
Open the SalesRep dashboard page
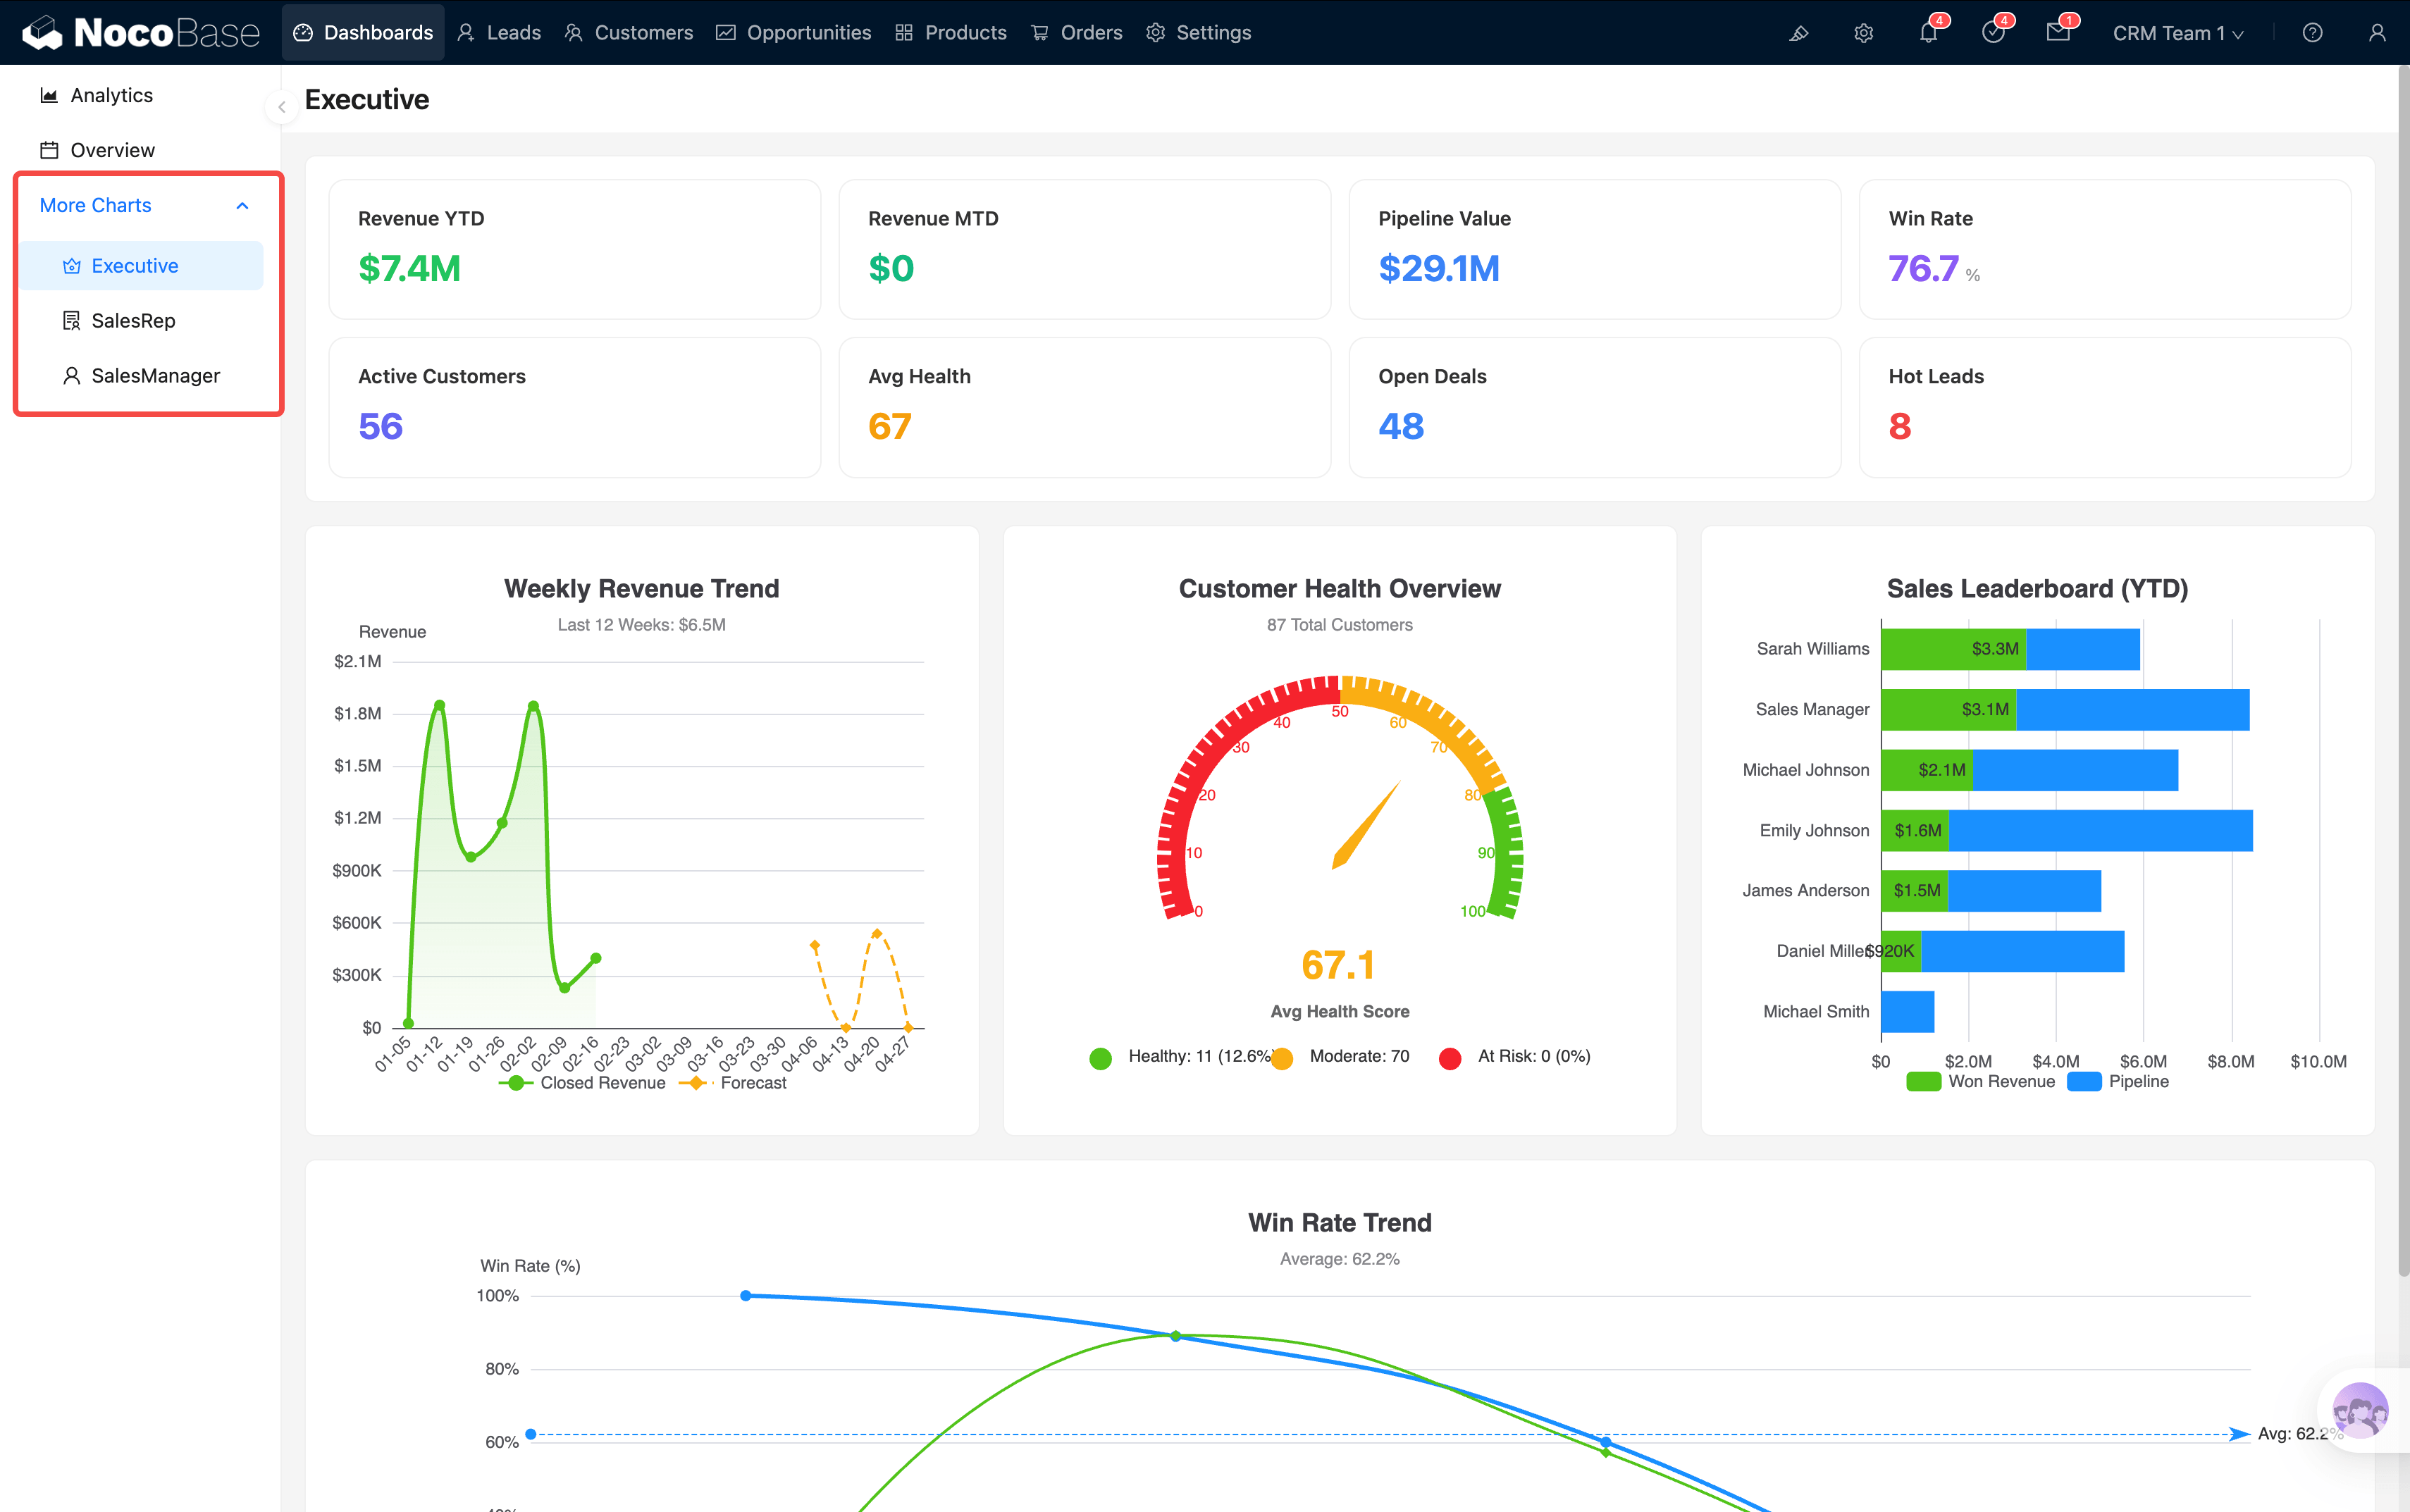[133, 320]
